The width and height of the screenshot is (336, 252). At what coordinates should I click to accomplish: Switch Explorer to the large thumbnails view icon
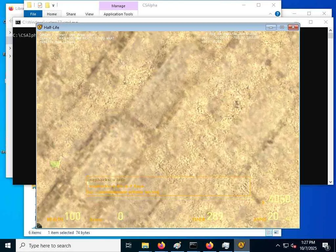pos(276,233)
